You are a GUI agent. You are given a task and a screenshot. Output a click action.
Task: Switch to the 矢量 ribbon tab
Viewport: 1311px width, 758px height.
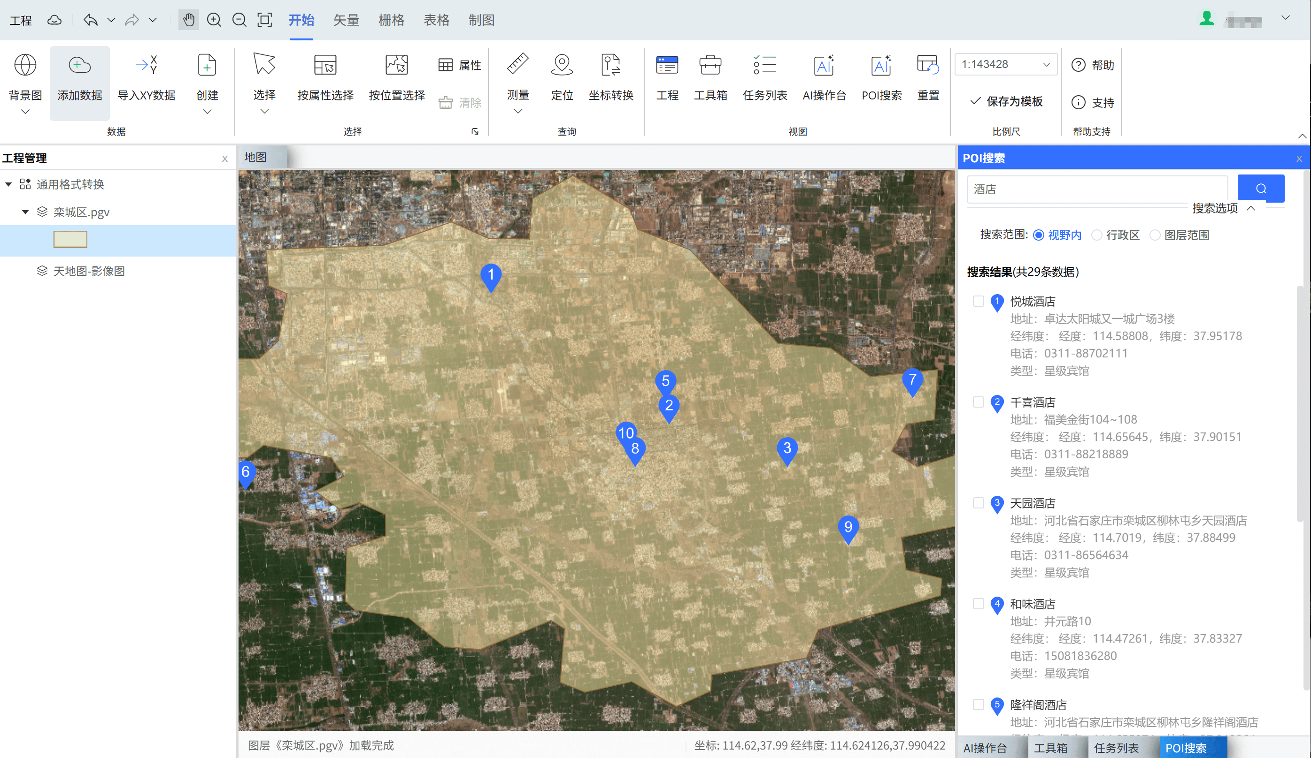pos(346,20)
